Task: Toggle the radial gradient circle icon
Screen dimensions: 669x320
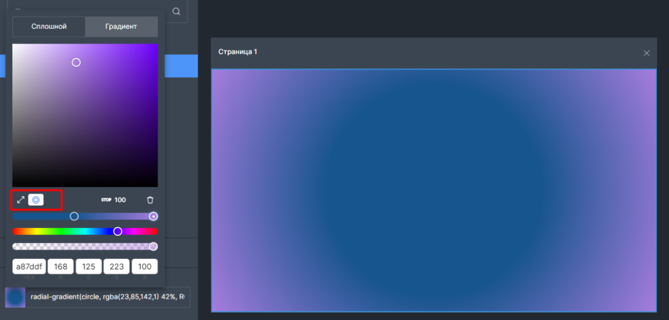Action: click(x=36, y=200)
